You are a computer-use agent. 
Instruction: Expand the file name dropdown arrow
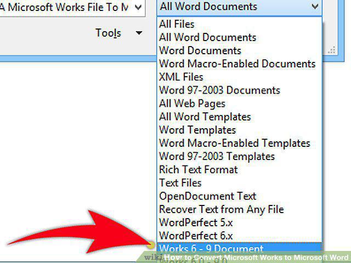tap(138, 7)
